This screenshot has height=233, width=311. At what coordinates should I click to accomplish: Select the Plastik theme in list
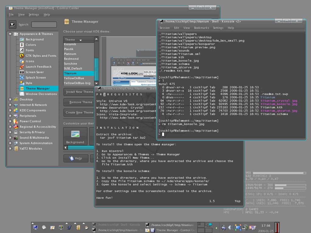tap(79, 49)
